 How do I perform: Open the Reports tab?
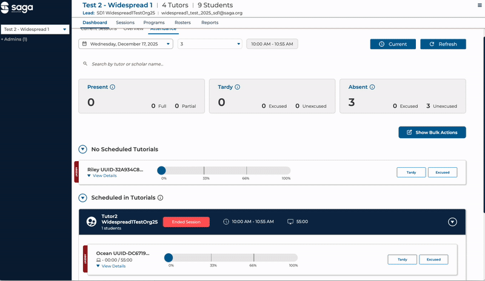click(x=210, y=22)
